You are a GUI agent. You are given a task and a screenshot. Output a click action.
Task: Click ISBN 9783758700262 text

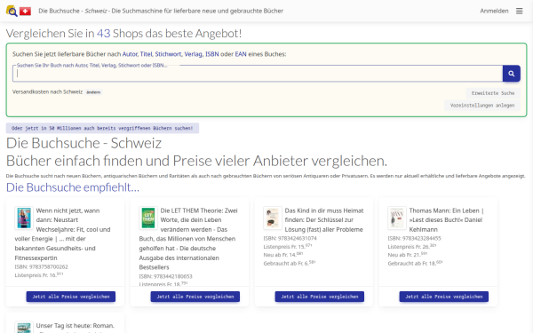tap(41, 267)
